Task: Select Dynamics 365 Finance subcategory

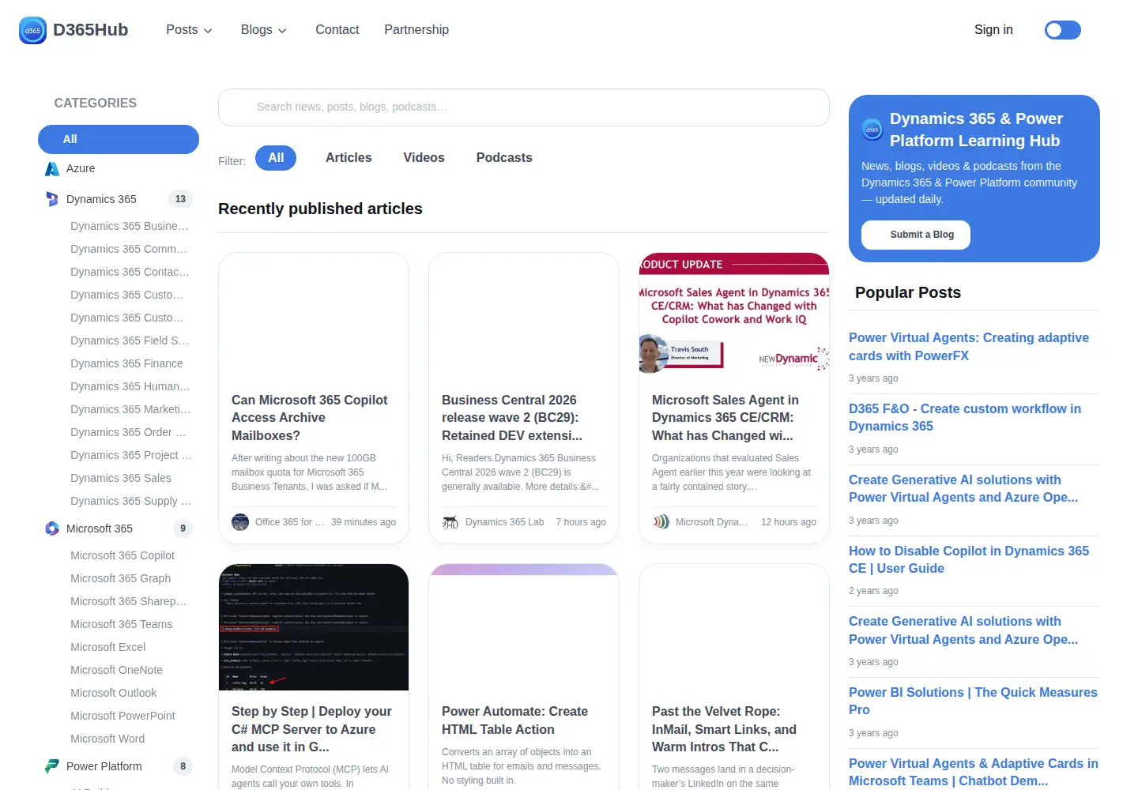Action: coord(126,363)
